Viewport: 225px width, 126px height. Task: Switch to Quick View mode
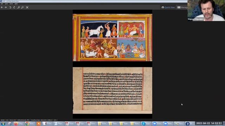pos(168,7)
